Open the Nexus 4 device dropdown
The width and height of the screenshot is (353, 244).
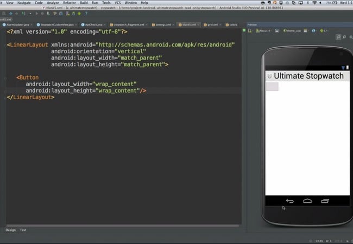coord(263,30)
